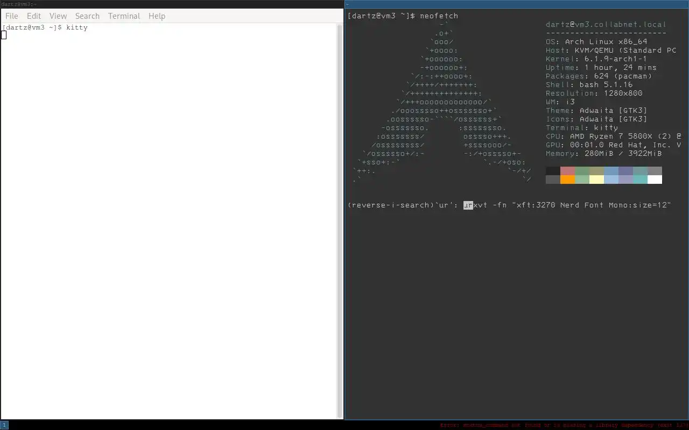The image size is (689, 430).
Task: Click the bright orange swatch in neofetch palette
Action: click(567, 180)
